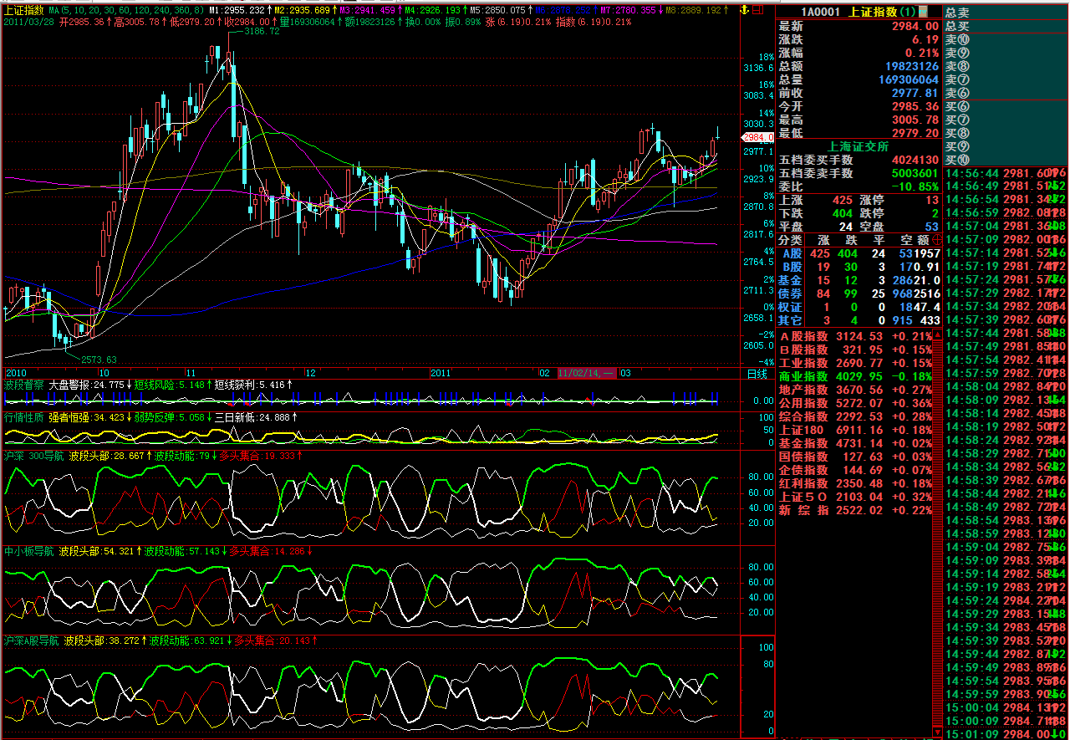Viewport: 1070px width, 740px height.
Task: Click the 上海证交所 exchange header
Action: tap(859, 145)
